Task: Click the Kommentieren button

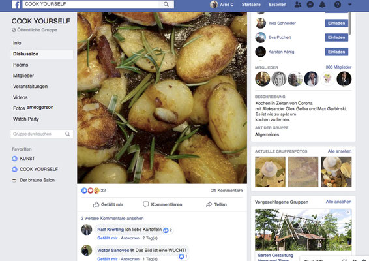Action: pyautogui.click(x=162, y=204)
